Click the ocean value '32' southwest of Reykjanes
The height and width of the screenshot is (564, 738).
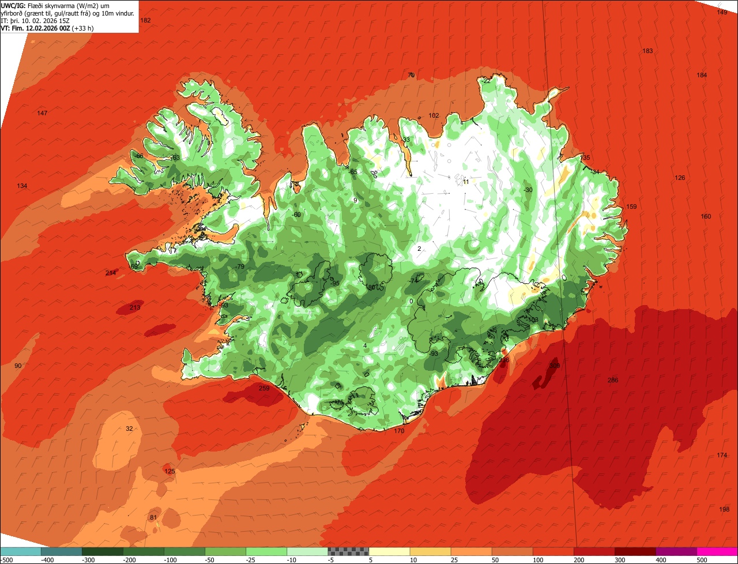(x=129, y=428)
